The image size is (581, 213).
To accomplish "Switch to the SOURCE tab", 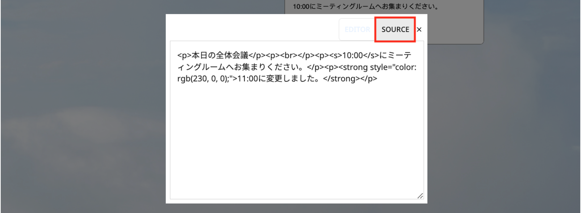I will (x=395, y=29).
